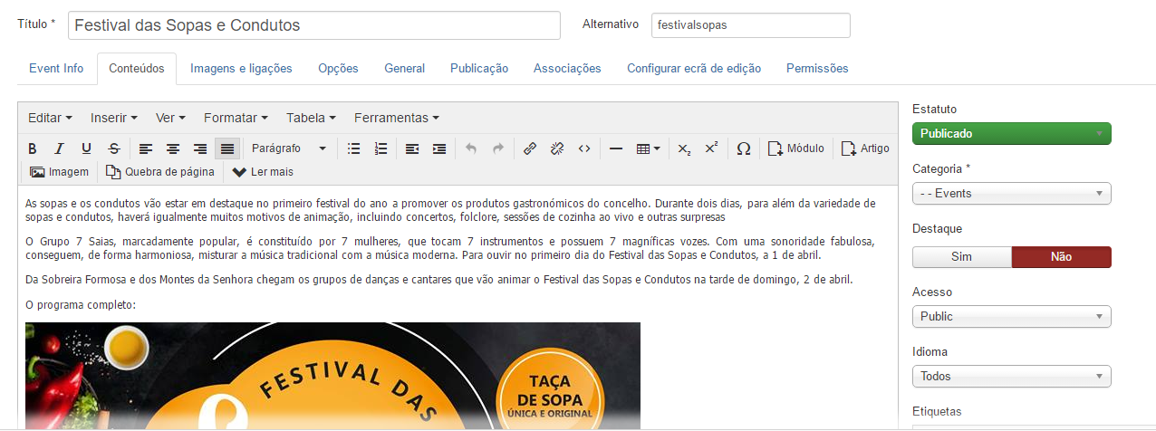Insert a Quebra de página
Screen dimensions: 1156x431
tap(160, 172)
